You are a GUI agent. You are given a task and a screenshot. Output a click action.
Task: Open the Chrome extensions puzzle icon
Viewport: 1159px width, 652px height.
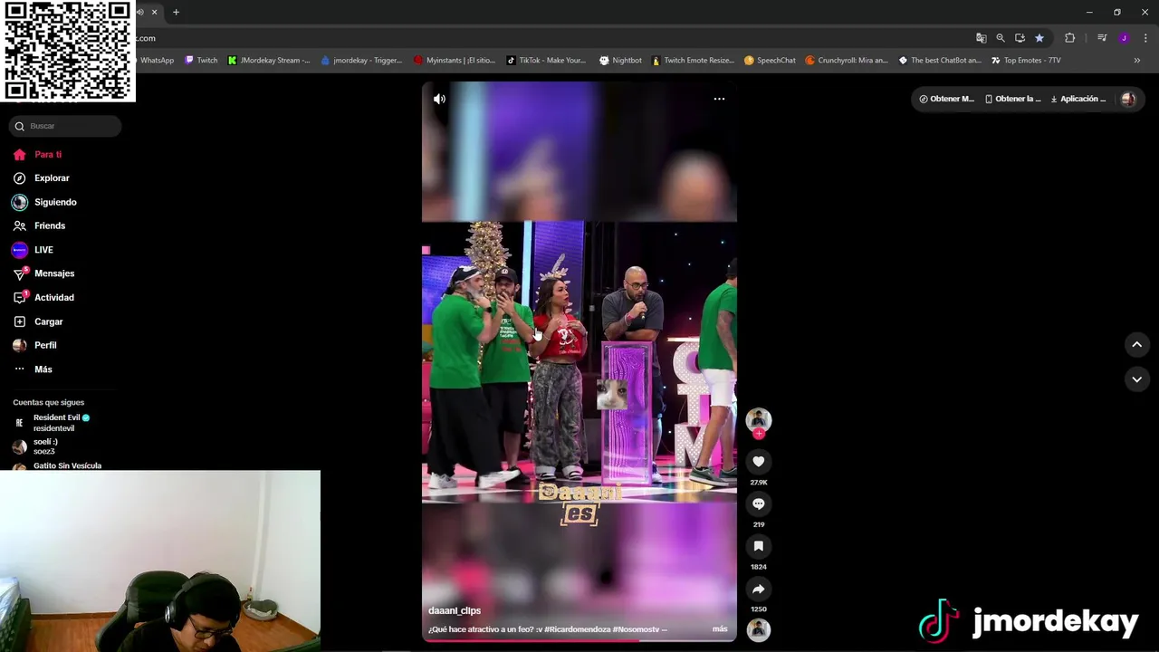coord(1070,38)
